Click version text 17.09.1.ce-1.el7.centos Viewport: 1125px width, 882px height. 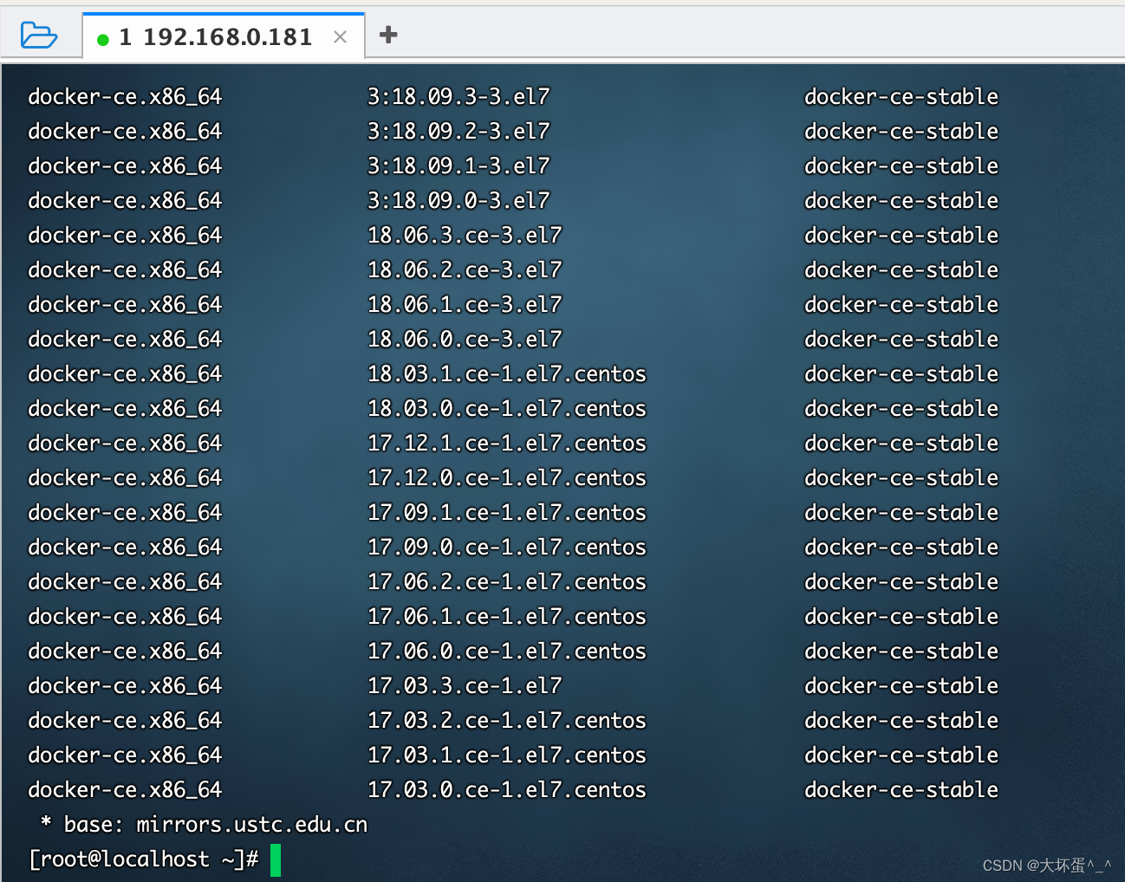pos(507,512)
